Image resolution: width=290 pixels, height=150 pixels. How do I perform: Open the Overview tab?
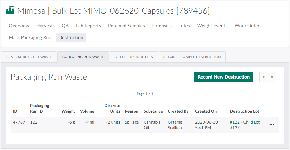click(19, 26)
